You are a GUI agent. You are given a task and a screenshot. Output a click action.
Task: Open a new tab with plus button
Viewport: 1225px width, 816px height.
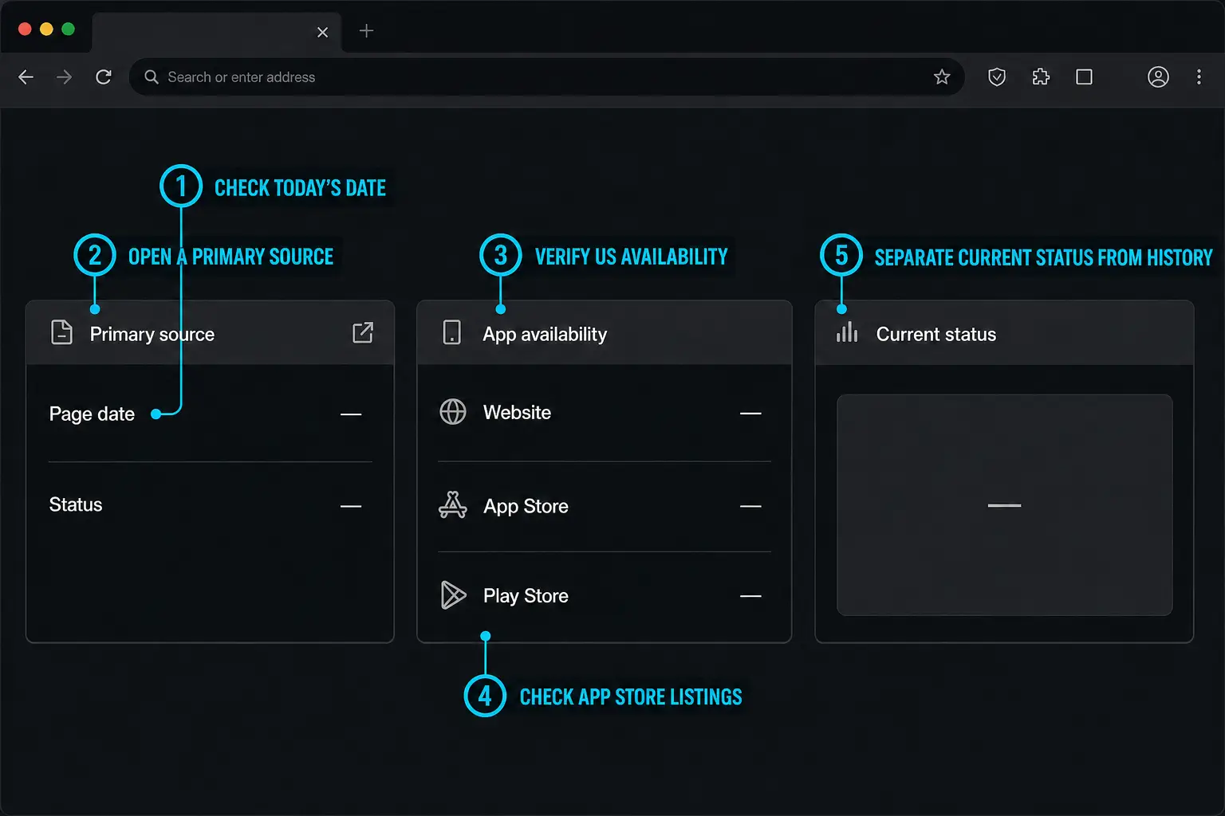coord(366,31)
